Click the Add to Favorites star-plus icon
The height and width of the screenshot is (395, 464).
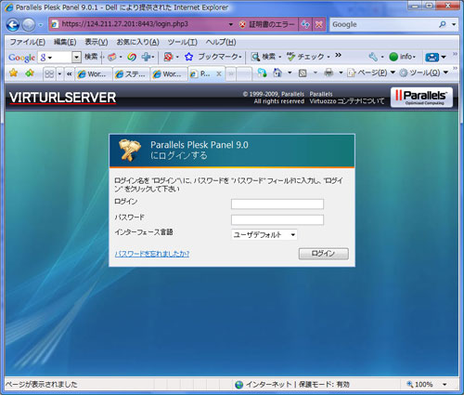[x=30, y=73]
